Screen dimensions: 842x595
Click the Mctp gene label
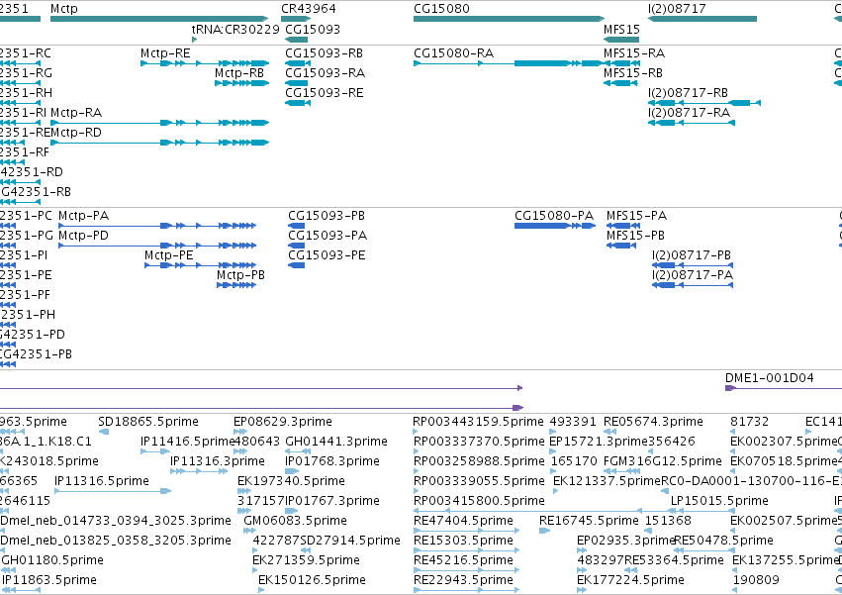coord(64,9)
